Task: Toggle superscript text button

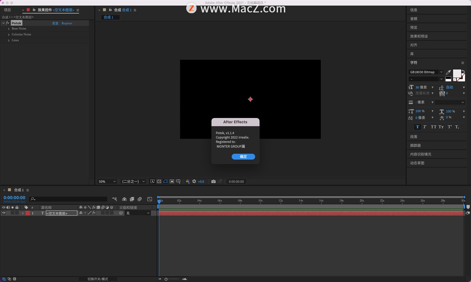Action: pos(450,127)
